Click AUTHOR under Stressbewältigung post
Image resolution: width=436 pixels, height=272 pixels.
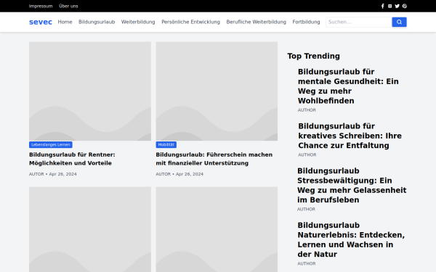point(306,210)
